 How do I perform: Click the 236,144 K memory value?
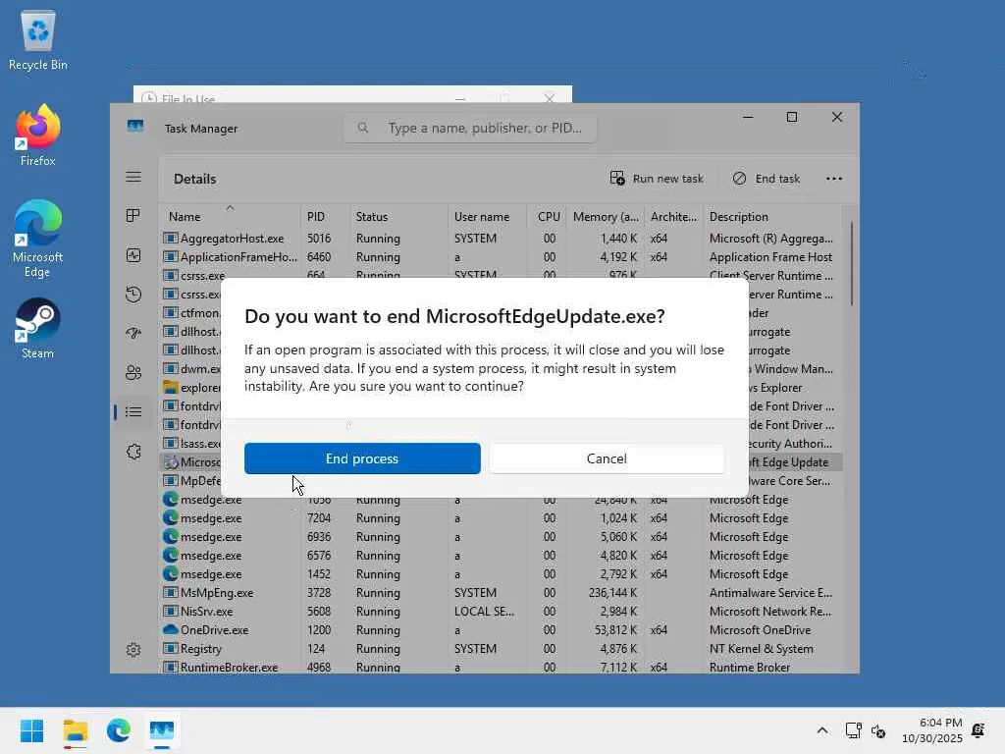tap(612, 593)
